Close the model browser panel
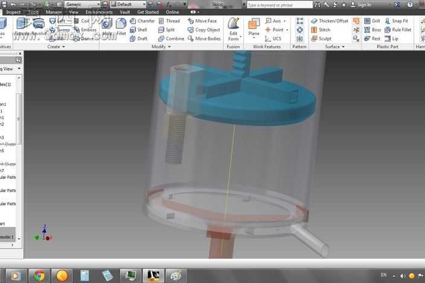The width and height of the screenshot is (425, 283). (20, 54)
